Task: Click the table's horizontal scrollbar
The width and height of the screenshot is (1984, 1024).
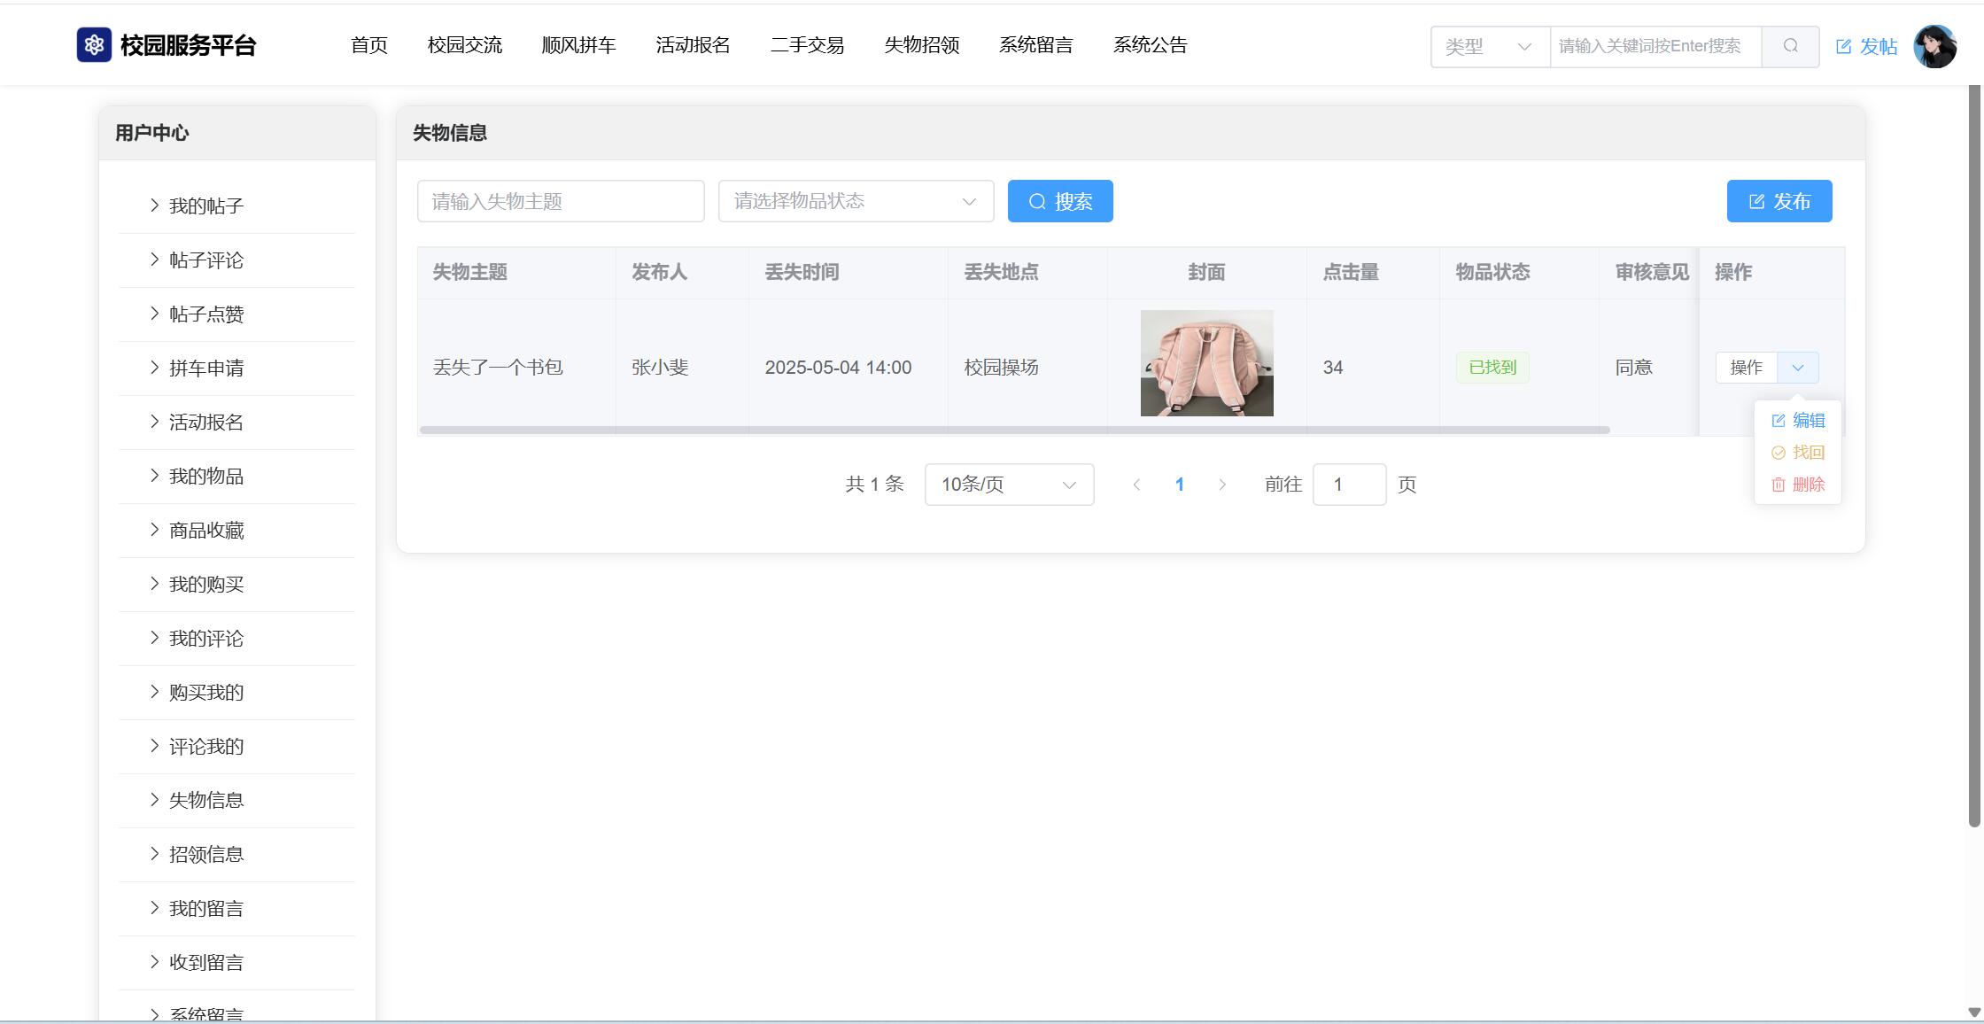Action: click(x=1014, y=431)
